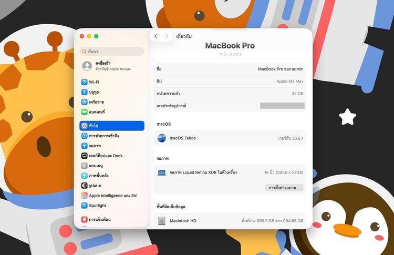Viewport: 394px width, 255px height.
Task: Click the Liquid Retina XDR display label
Action: click(x=203, y=172)
